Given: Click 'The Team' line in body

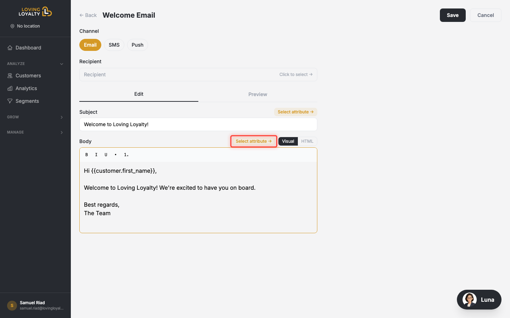Looking at the screenshot, I should 97,213.
